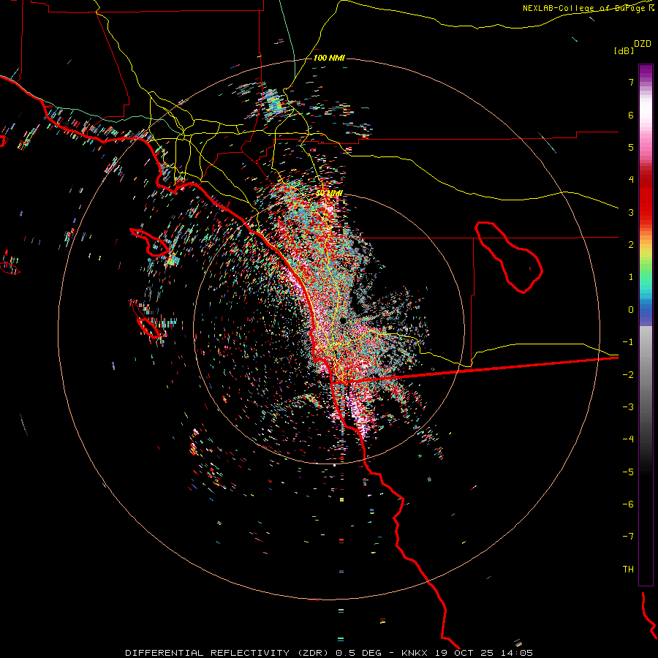The width and height of the screenshot is (658, 658).
Task: Click the 5 value on the color scale
Action: click(631, 147)
